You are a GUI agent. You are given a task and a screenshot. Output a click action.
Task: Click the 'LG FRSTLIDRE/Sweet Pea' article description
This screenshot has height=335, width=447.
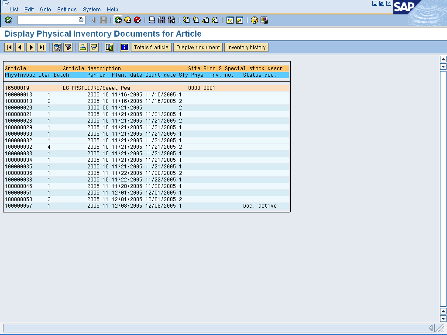pyautogui.click(x=96, y=88)
